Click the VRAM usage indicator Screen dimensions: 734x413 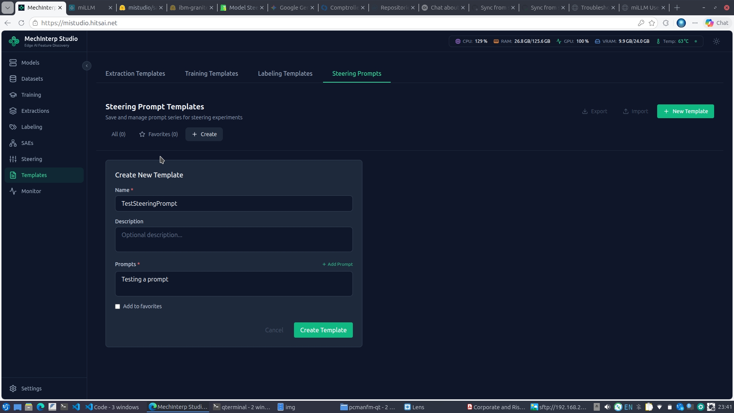tap(622, 41)
